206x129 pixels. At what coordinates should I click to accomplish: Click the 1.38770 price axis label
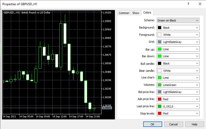tap(107, 47)
